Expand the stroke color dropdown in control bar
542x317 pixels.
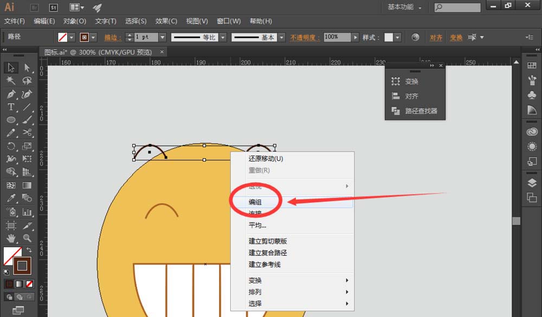(x=93, y=37)
